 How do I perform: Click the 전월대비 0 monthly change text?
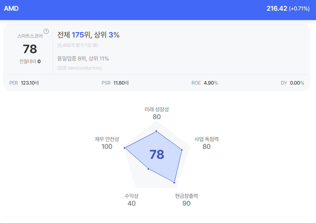(x=30, y=61)
